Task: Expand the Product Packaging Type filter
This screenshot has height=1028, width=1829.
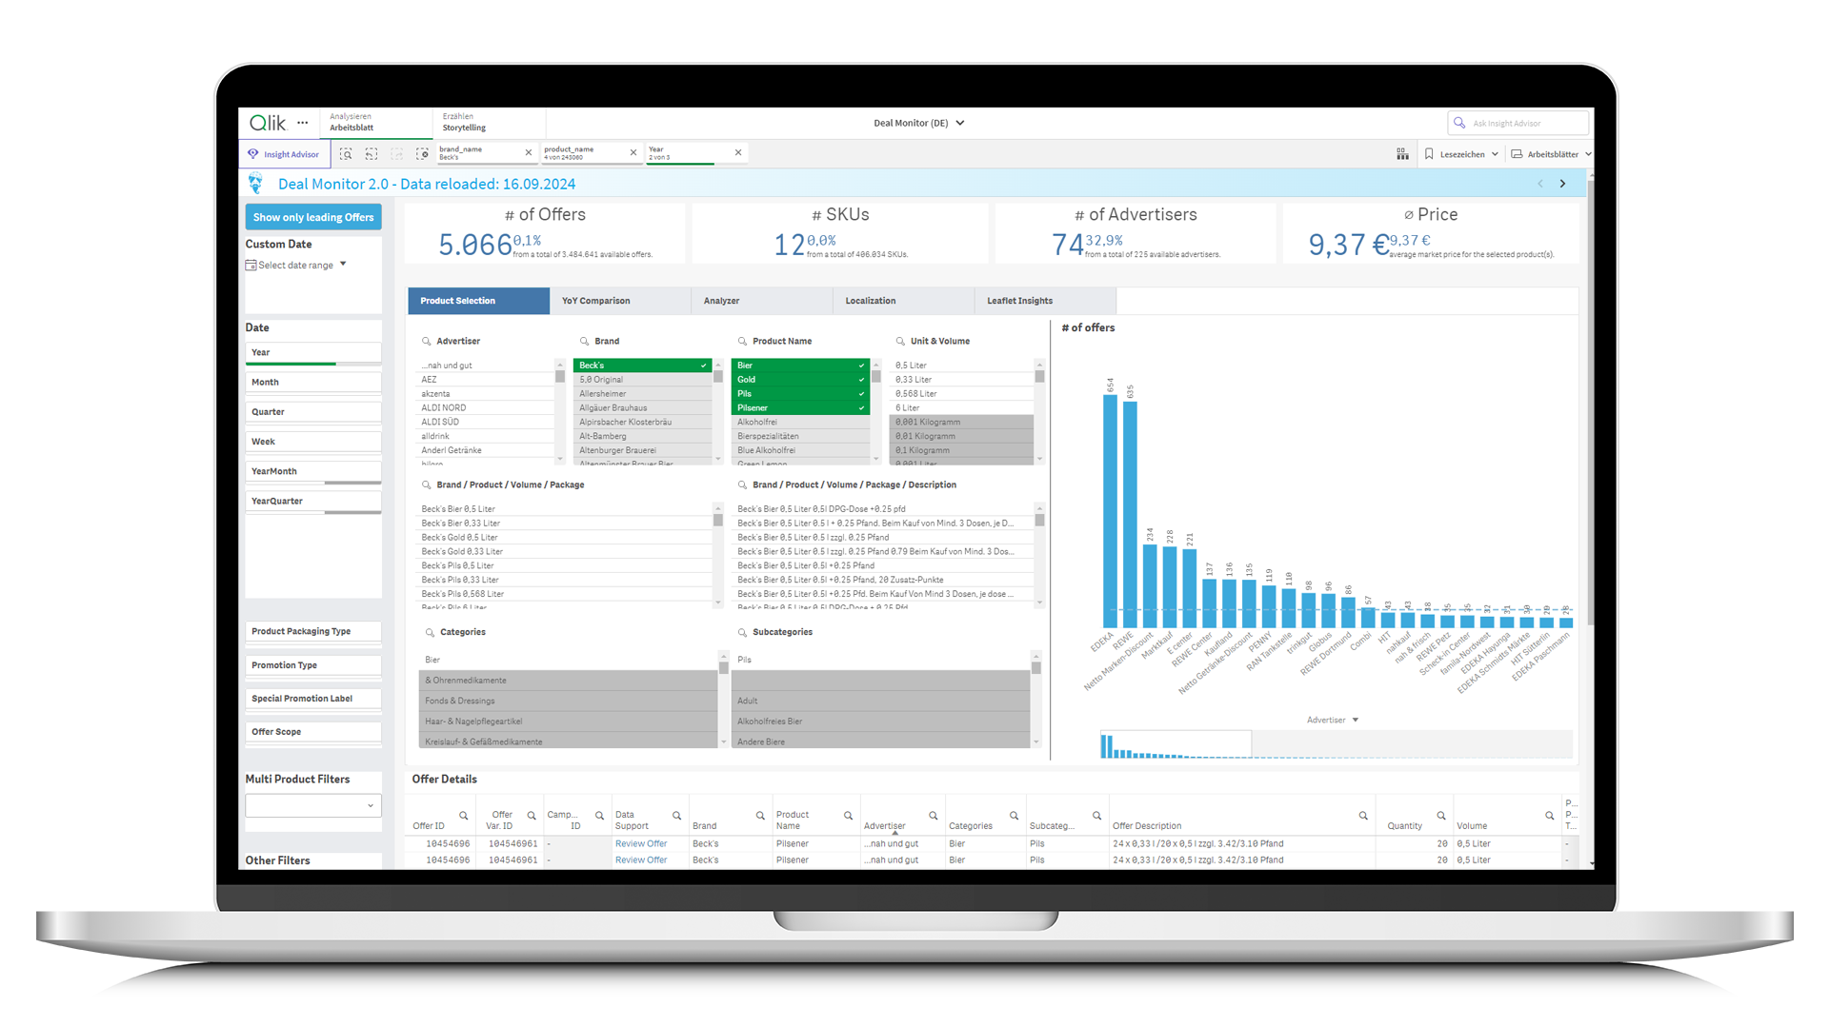Action: click(313, 632)
